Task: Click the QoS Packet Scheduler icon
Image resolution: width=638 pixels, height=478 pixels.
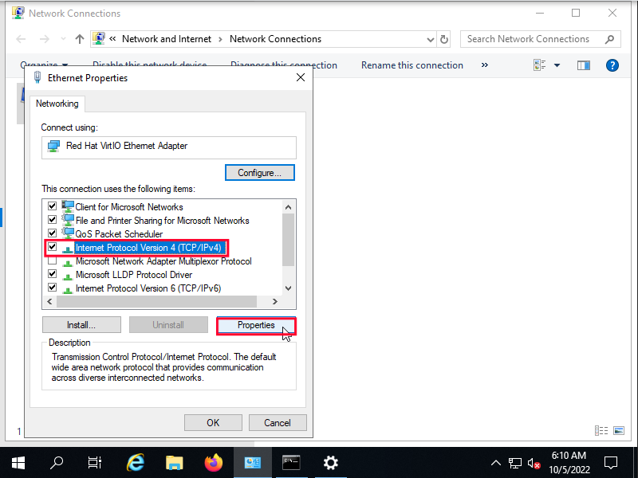Action: click(68, 233)
